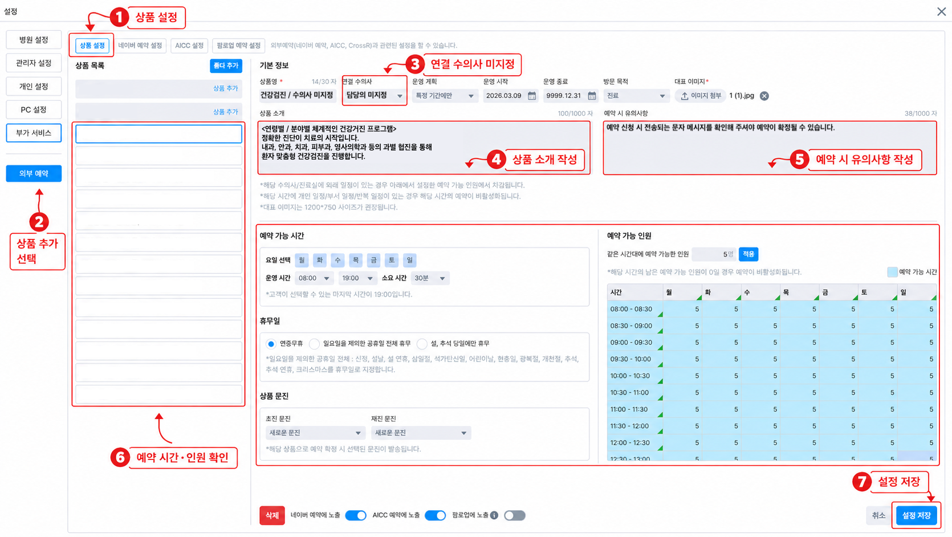Click the 상품 소개 text area
Viewport: 952px width, 537px height.
[424, 148]
